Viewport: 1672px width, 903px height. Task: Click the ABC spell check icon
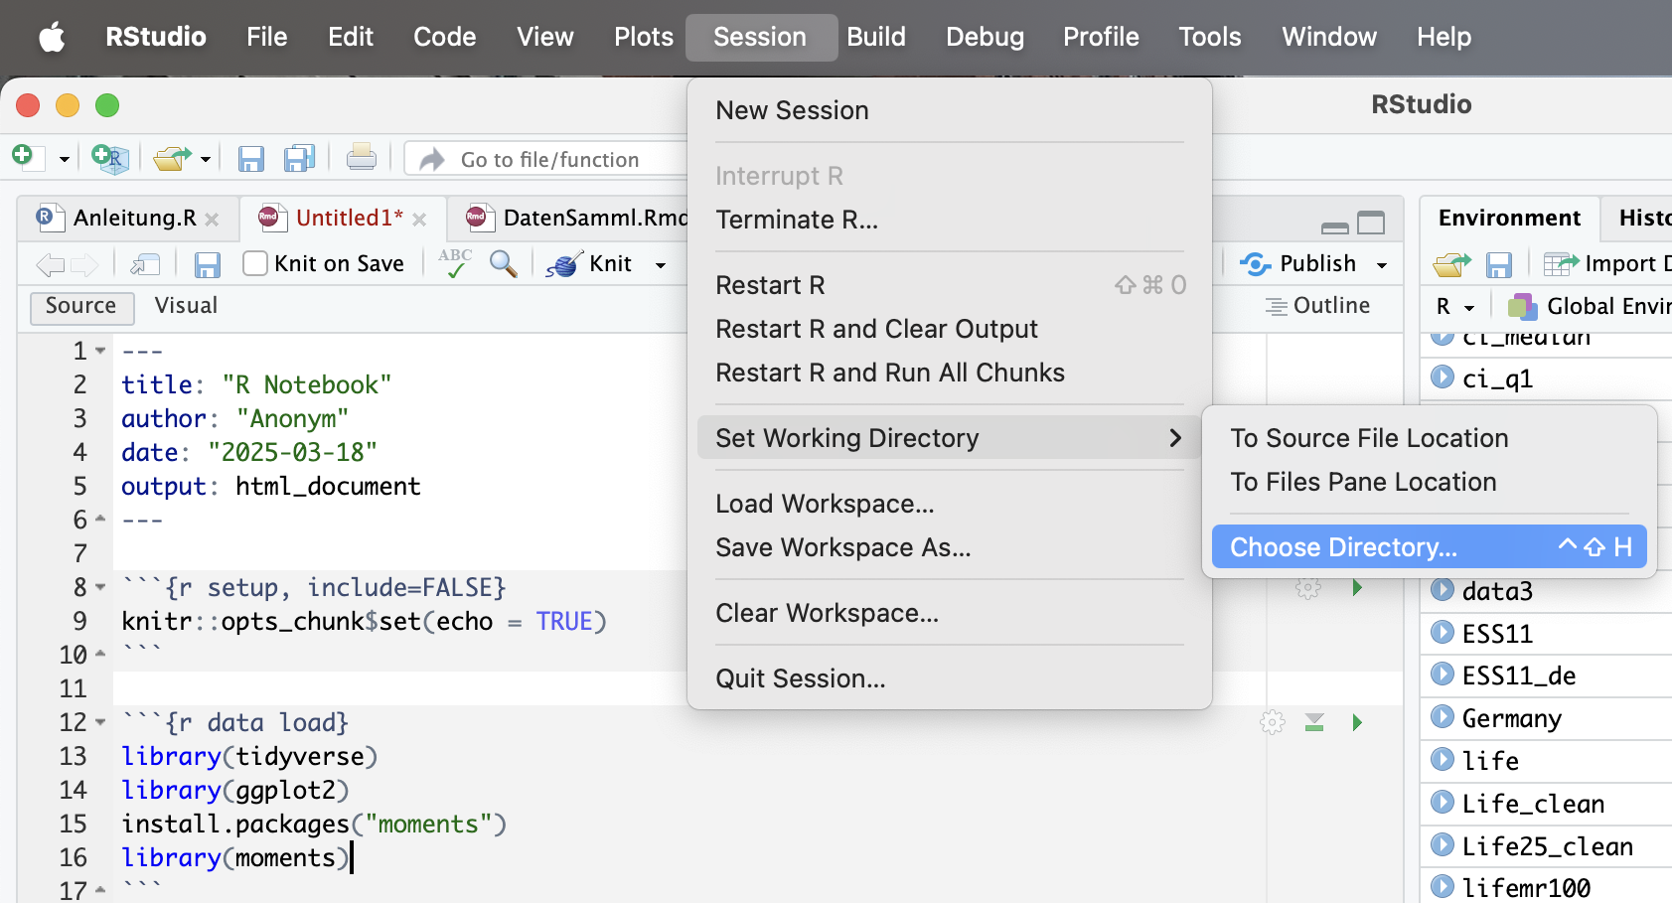point(455,262)
